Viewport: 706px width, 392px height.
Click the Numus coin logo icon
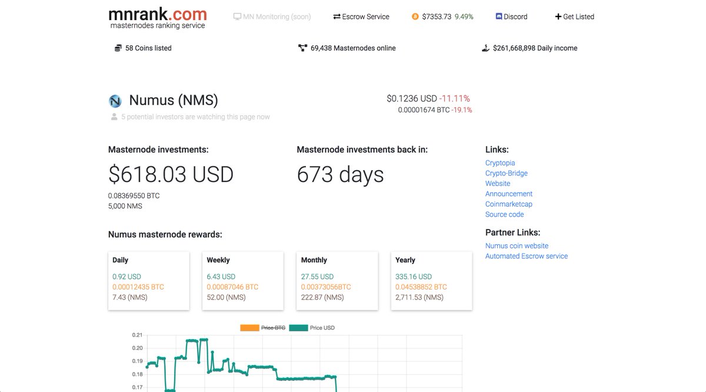coord(115,100)
